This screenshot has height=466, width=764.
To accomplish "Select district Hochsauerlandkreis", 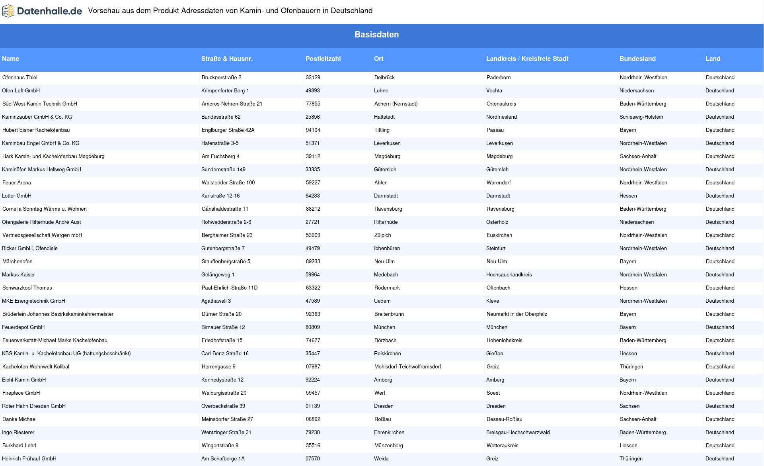I will (x=509, y=275).
